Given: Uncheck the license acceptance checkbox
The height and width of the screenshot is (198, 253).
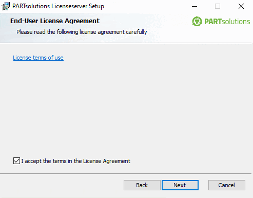Looking at the screenshot, I should pyautogui.click(x=16, y=161).
